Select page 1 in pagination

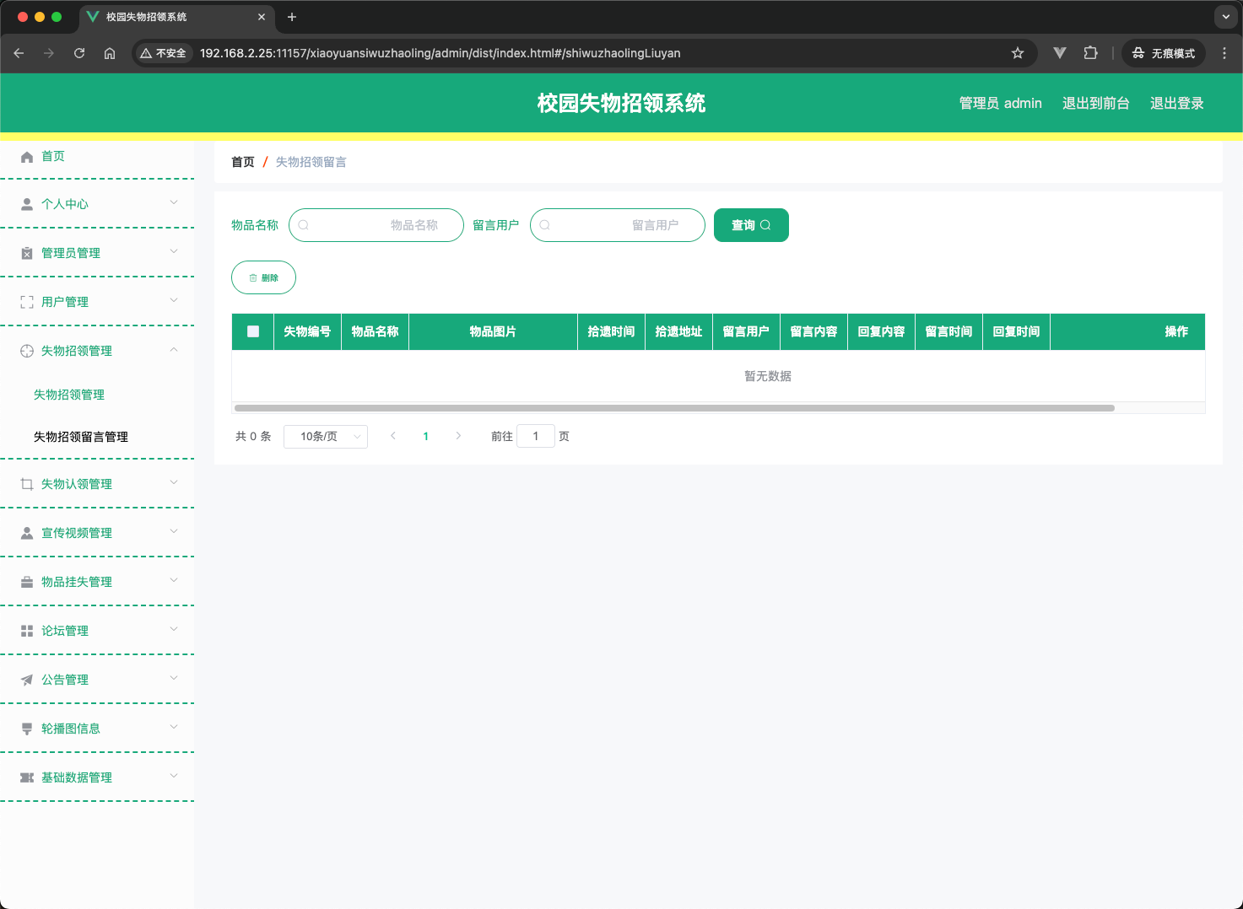click(x=425, y=436)
